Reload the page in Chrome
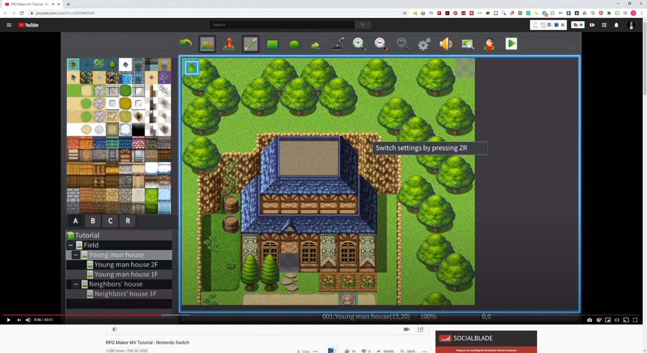 coord(22,13)
